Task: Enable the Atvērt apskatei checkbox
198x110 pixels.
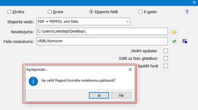Action: 166,51
